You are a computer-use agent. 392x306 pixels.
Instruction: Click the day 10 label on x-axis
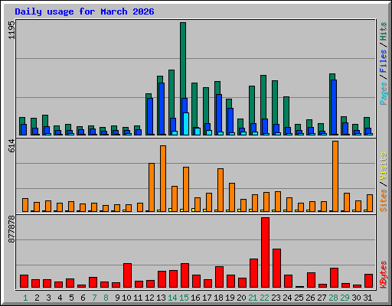pos(126,298)
